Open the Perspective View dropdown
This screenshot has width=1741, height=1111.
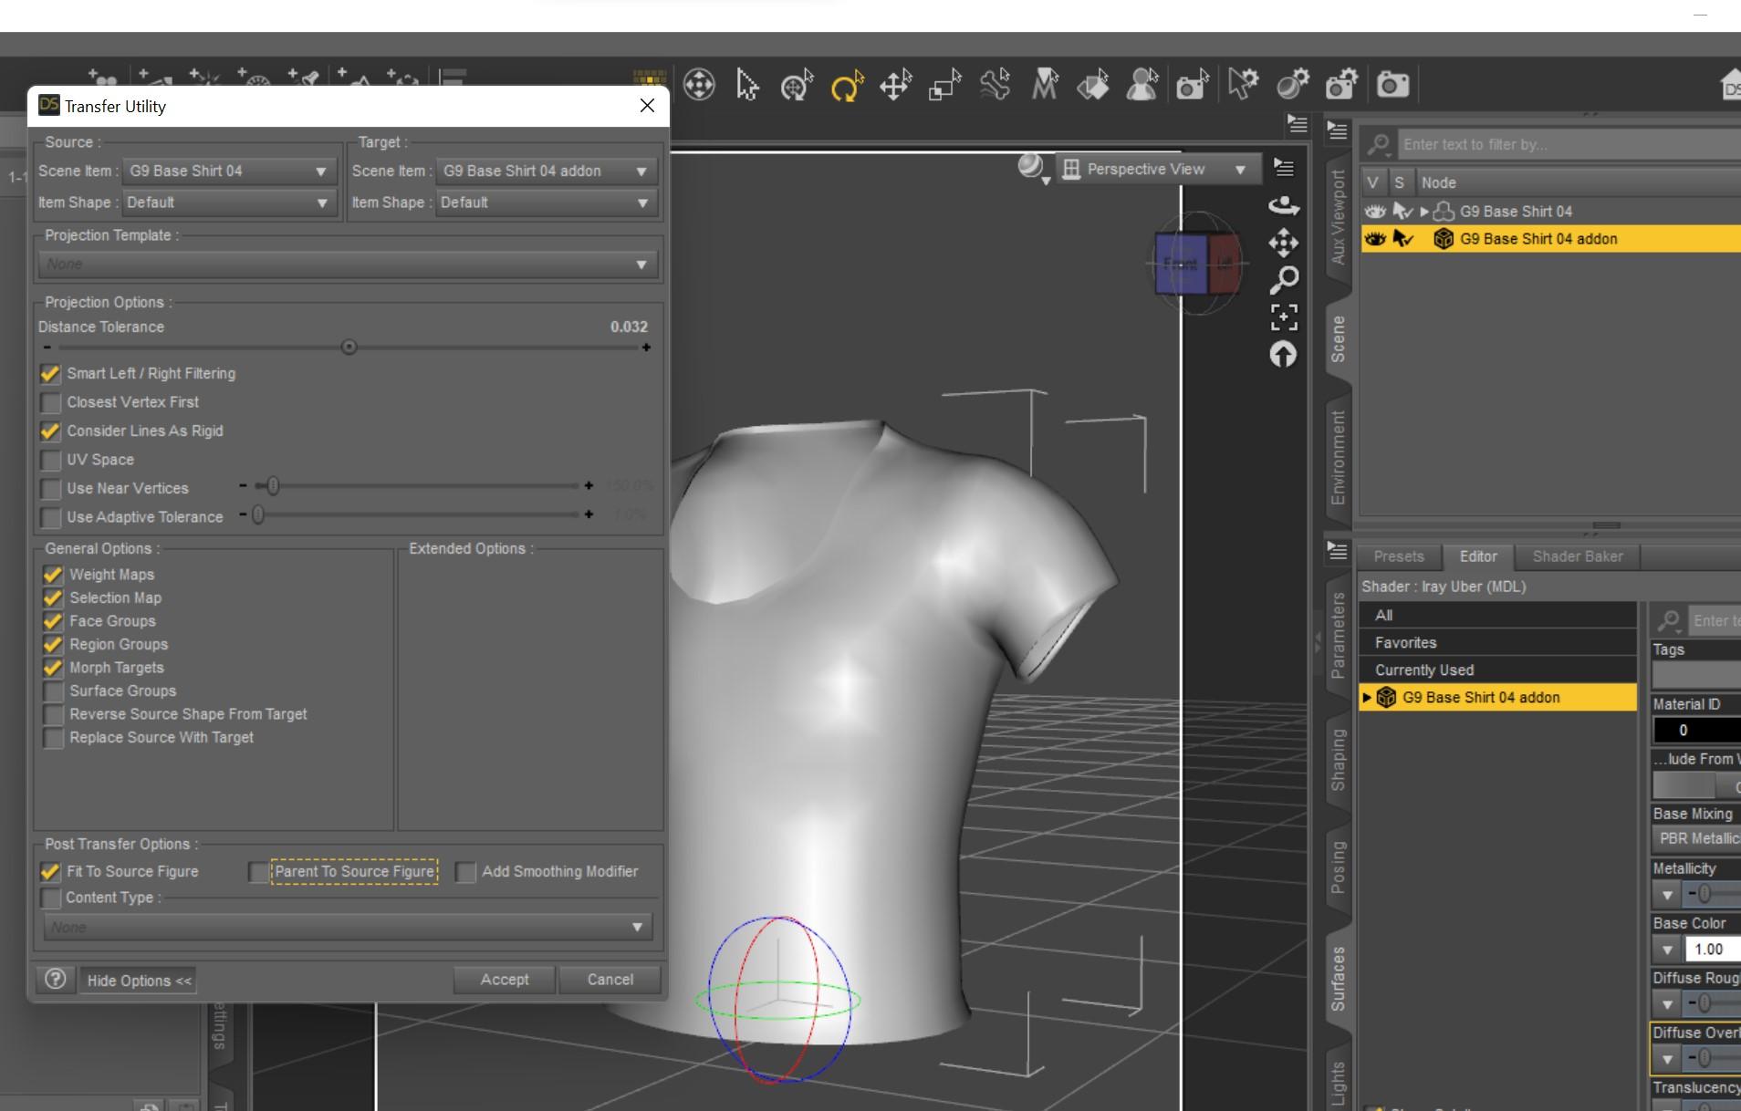point(1156,170)
